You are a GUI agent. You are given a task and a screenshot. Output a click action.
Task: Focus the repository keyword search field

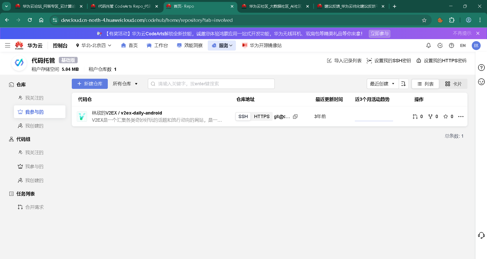click(x=211, y=84)
